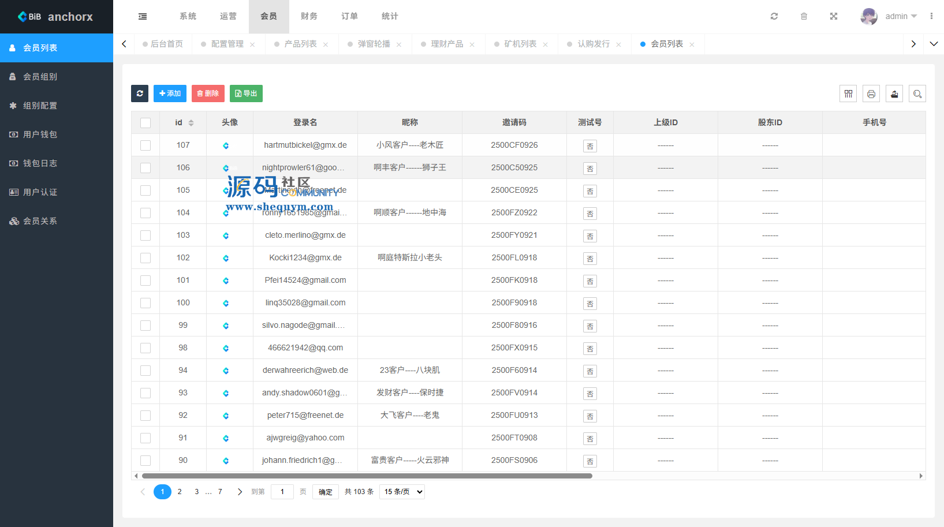The height and width of the screenshot is (527, 944).
Task: Click the trash icon in top header
Action: pos(804,17)
